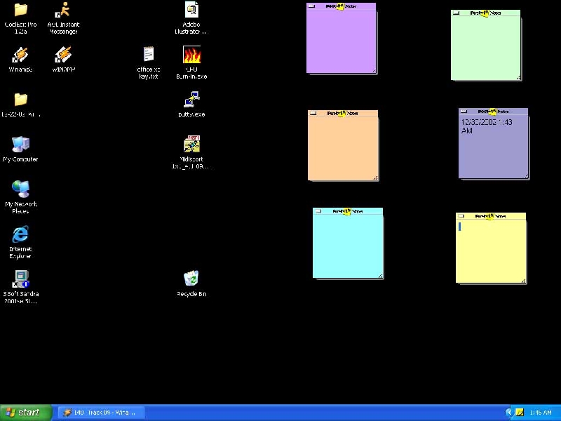This screenshot has height=421, width=561.
Task: Click the Adobe Illustrator desktop shortcut
Action: [x=191, y=11]
